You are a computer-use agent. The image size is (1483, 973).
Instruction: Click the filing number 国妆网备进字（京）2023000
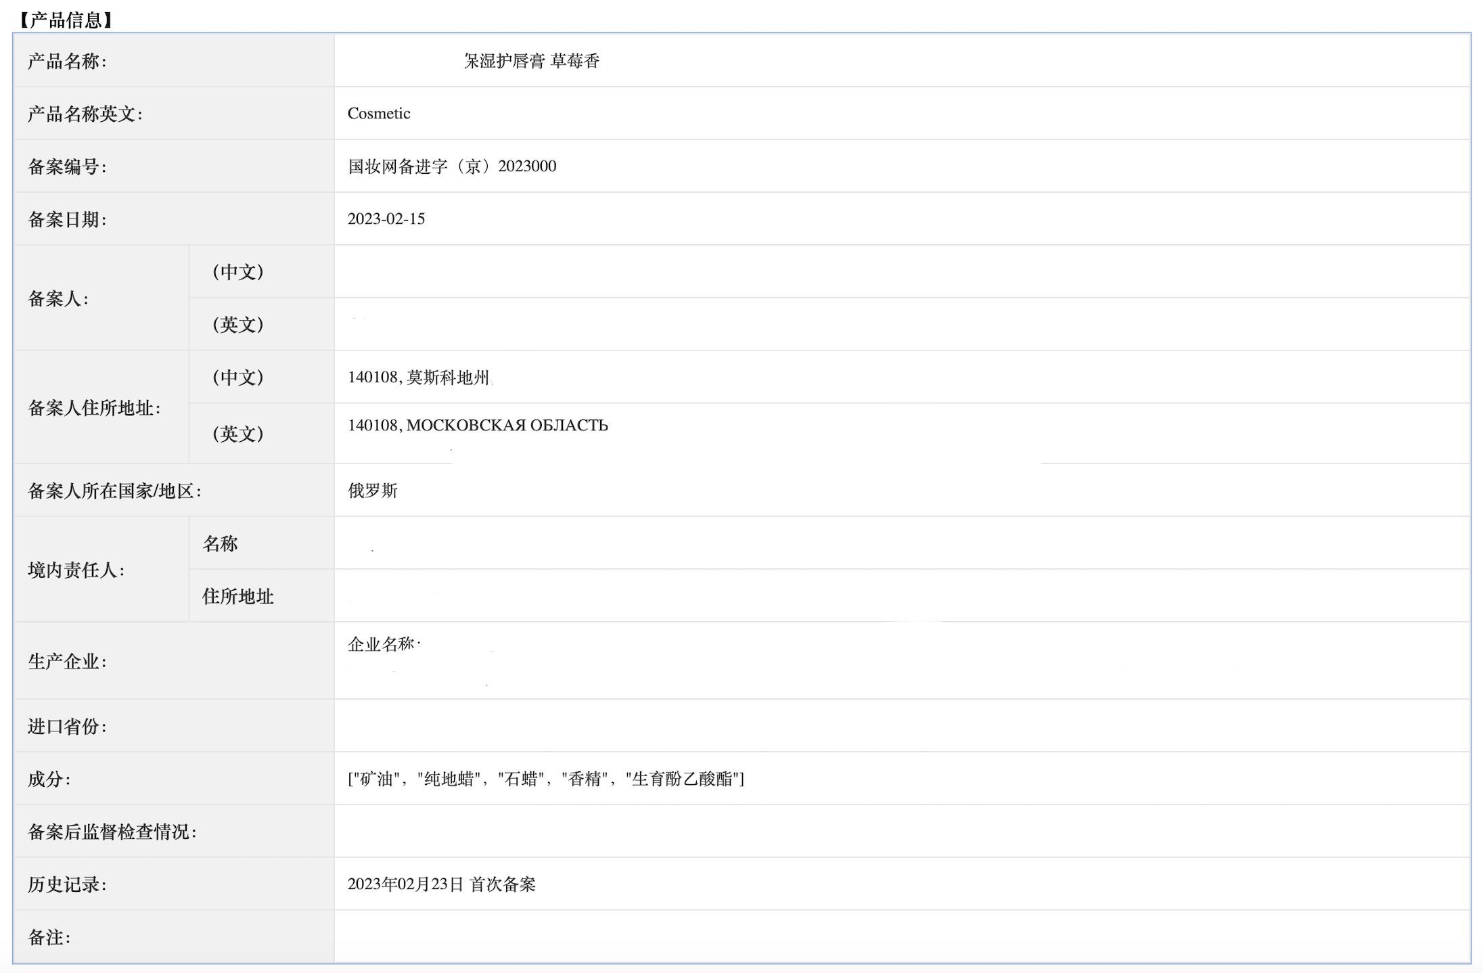click(x=452, y=166)
